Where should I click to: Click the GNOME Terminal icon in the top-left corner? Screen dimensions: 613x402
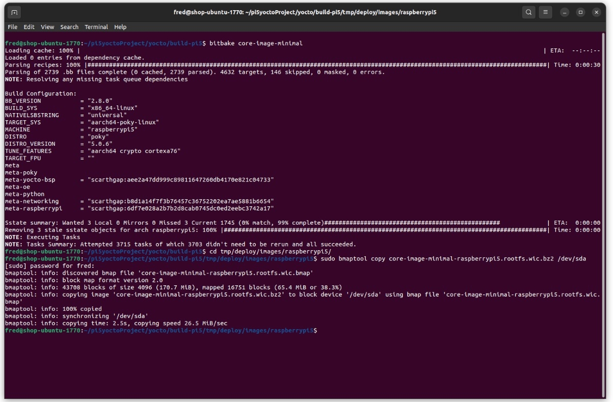14,12
